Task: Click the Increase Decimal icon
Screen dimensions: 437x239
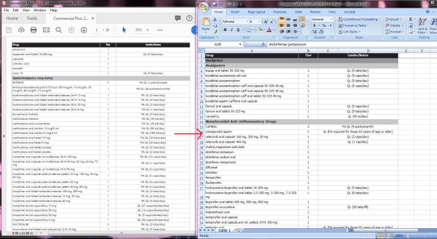Action: [x=315, y=31]
